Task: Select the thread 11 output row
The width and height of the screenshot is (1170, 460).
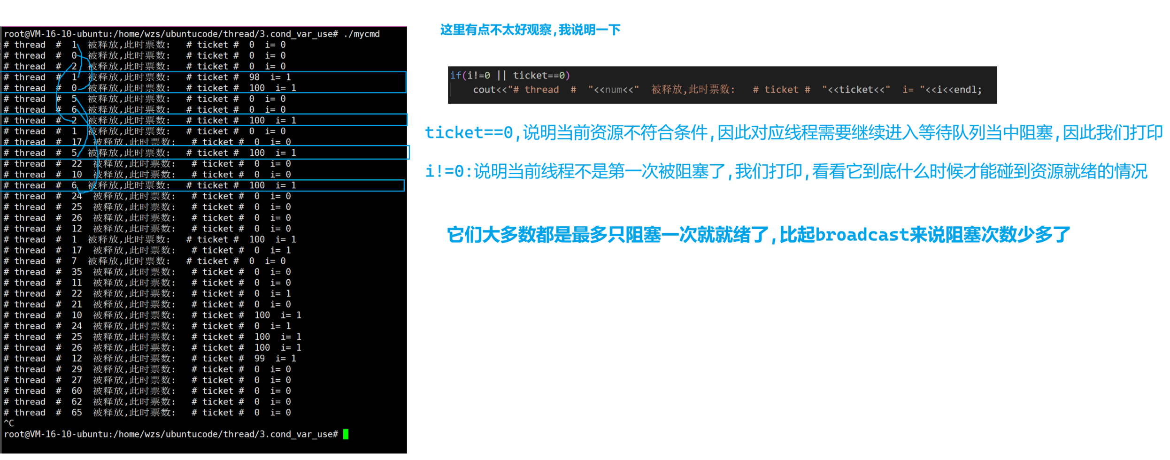Action: point(147,283)
